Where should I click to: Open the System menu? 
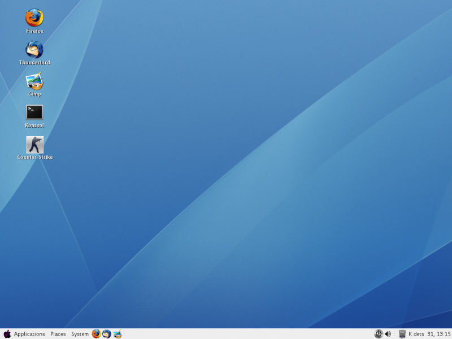pos(80,334)
